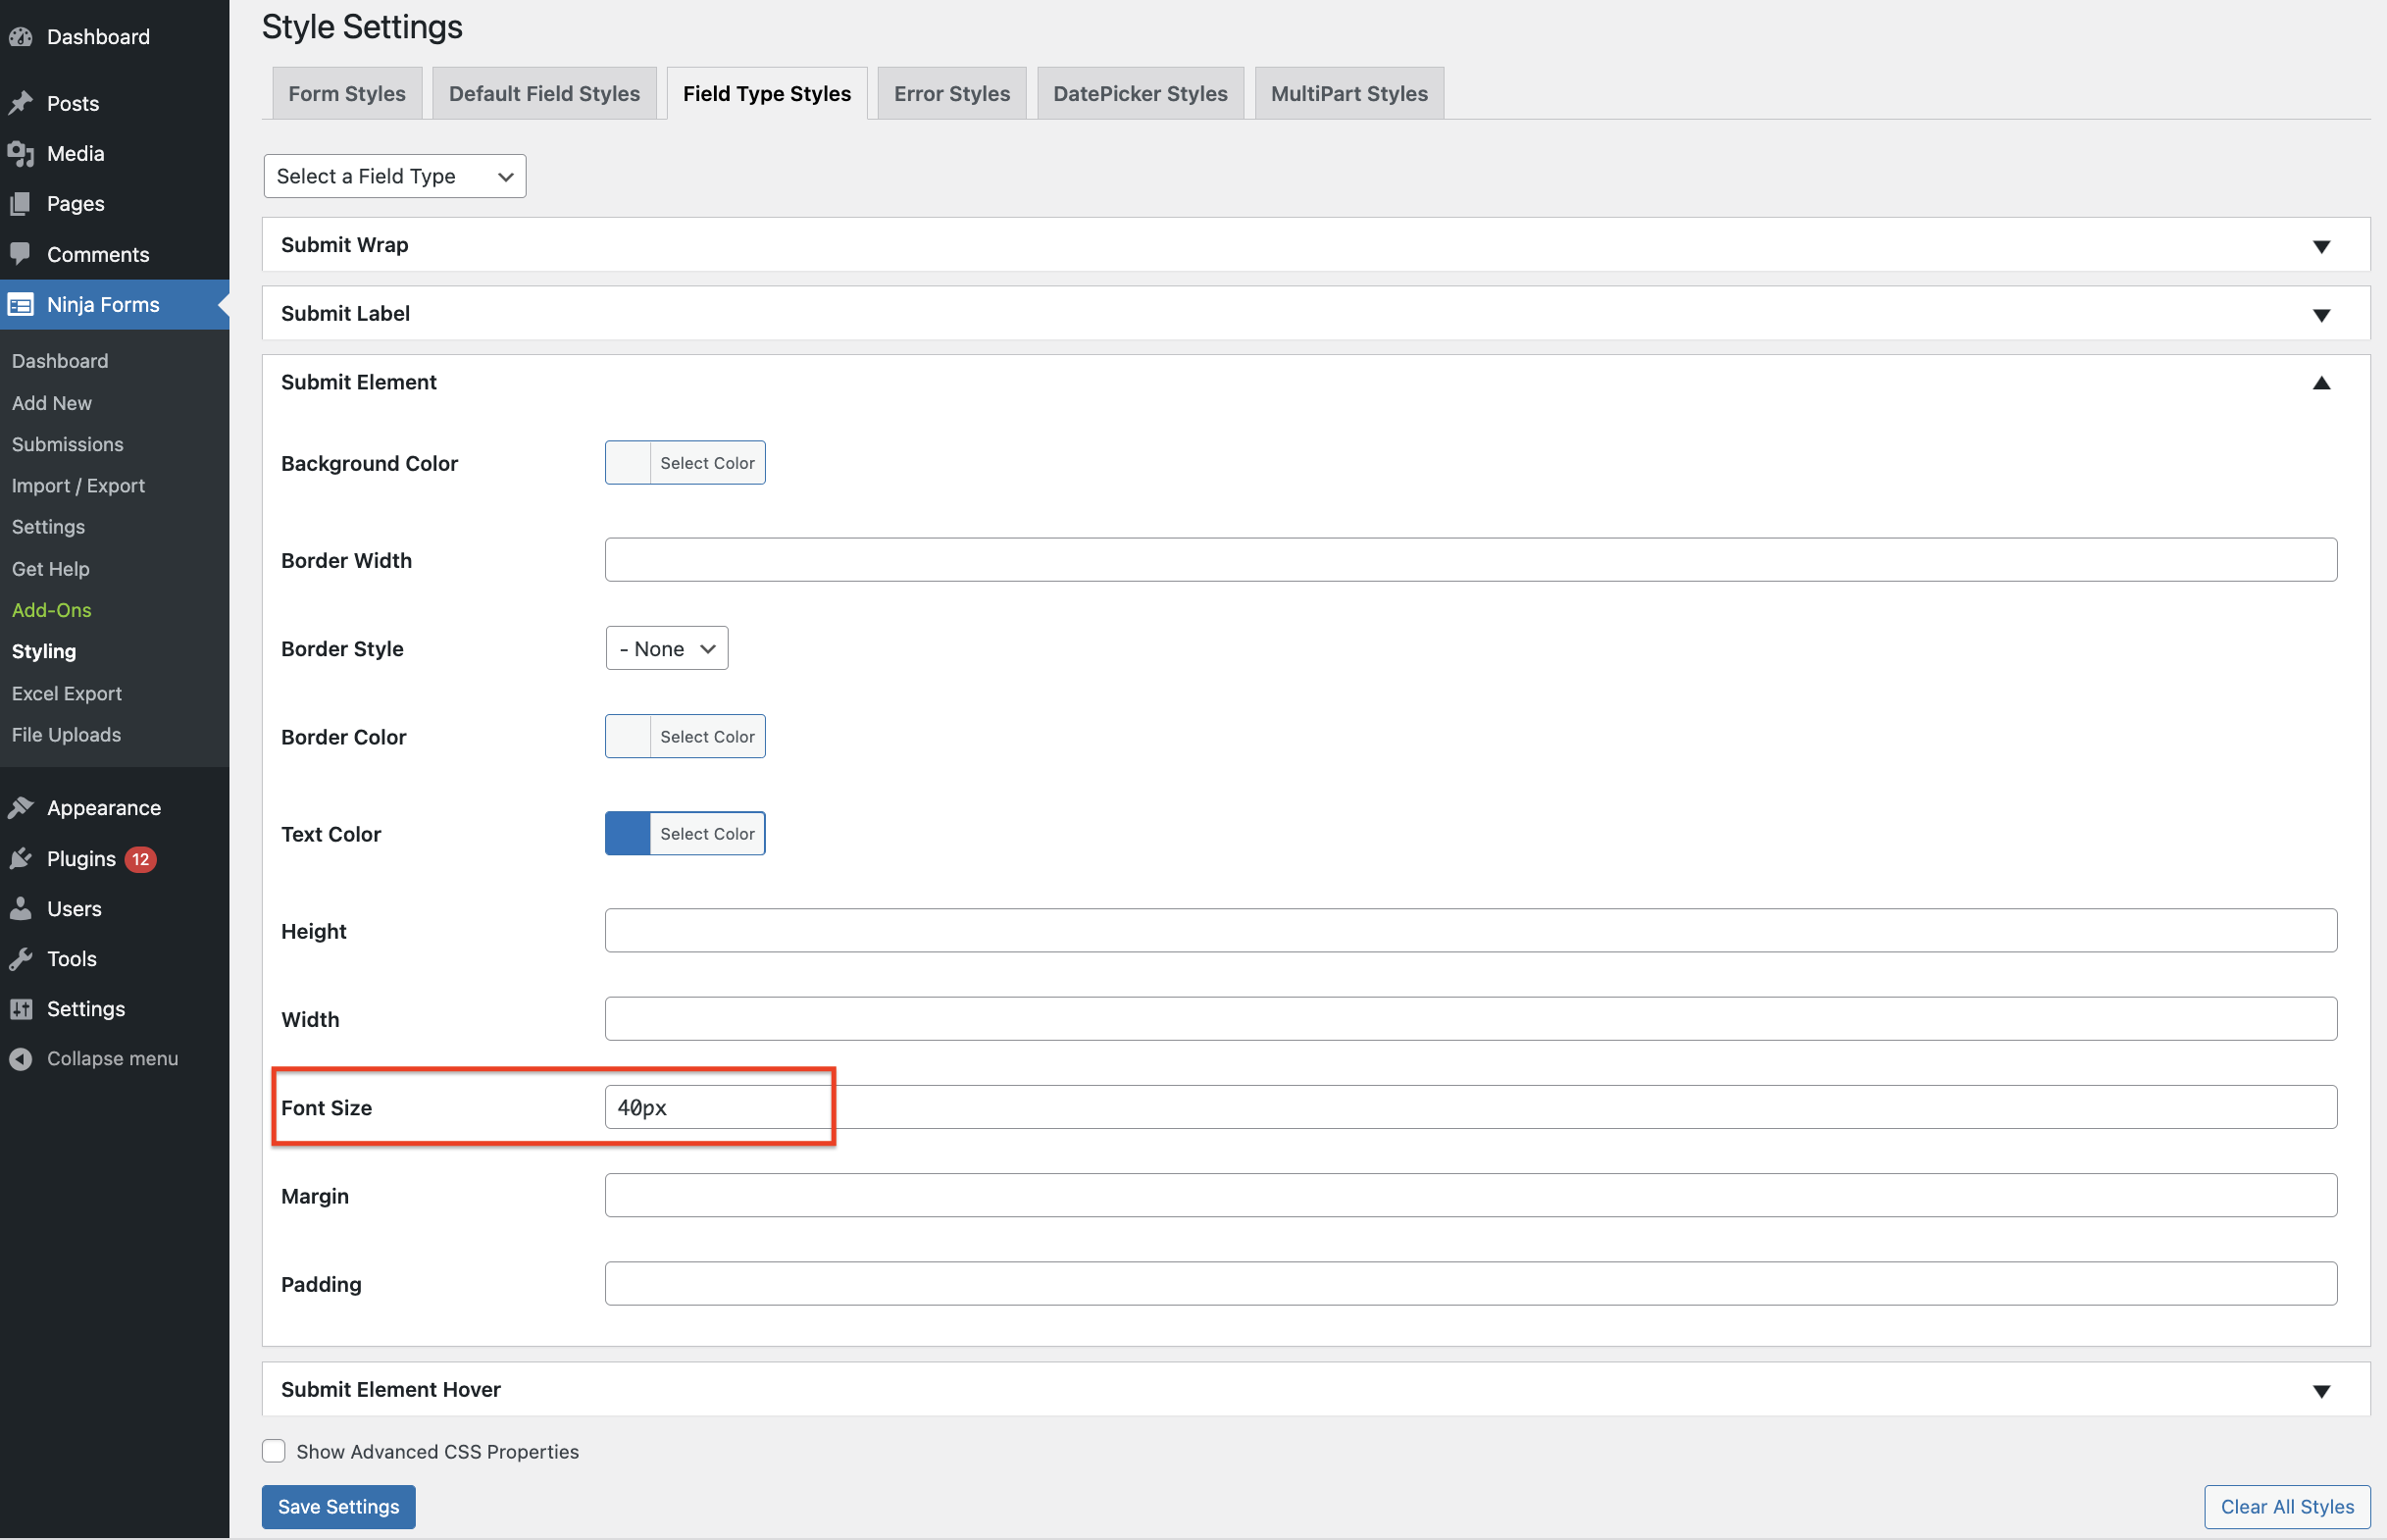Click the Posts pushpin icon
The width and height of the screenshot is (2387, 1540).
click(x=21, y=103)
